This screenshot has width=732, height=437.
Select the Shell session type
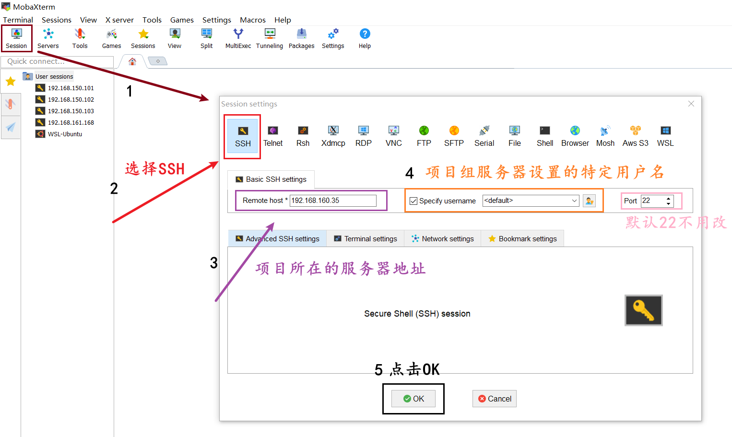[545, 136]
